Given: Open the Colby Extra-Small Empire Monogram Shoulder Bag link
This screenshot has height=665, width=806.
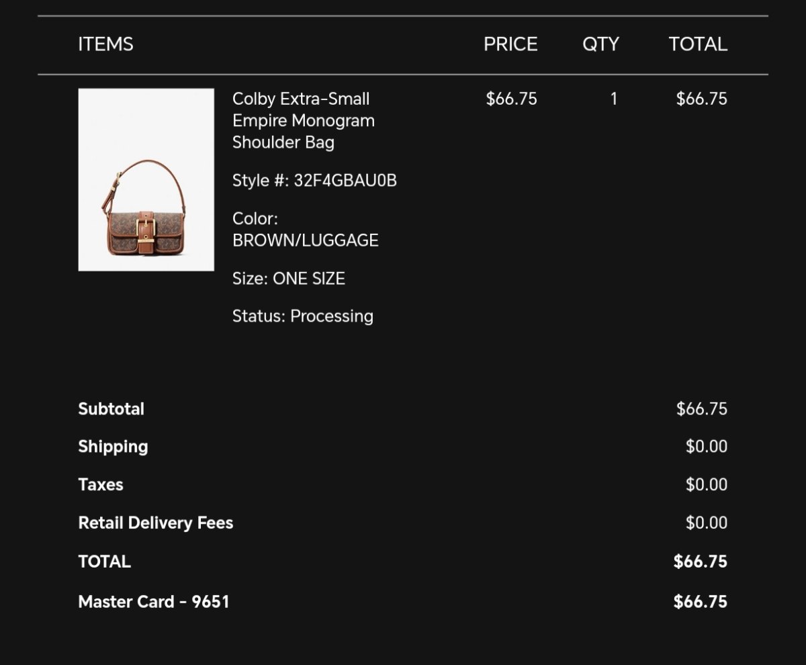Looking at the screenshot, I should pyautogui.click(x=303, y=120).
